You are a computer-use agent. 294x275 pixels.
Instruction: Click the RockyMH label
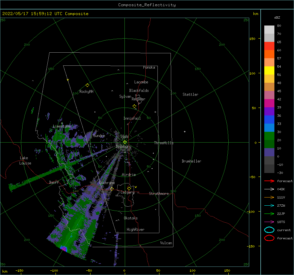(x=86, y=92)
